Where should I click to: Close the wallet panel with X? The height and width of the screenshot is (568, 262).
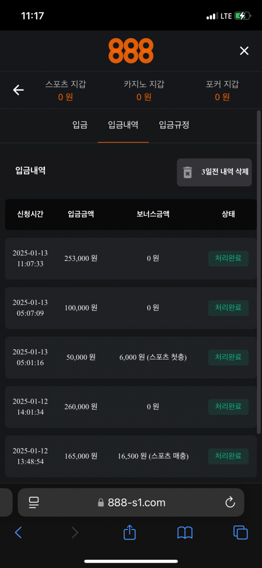point(244,51)
